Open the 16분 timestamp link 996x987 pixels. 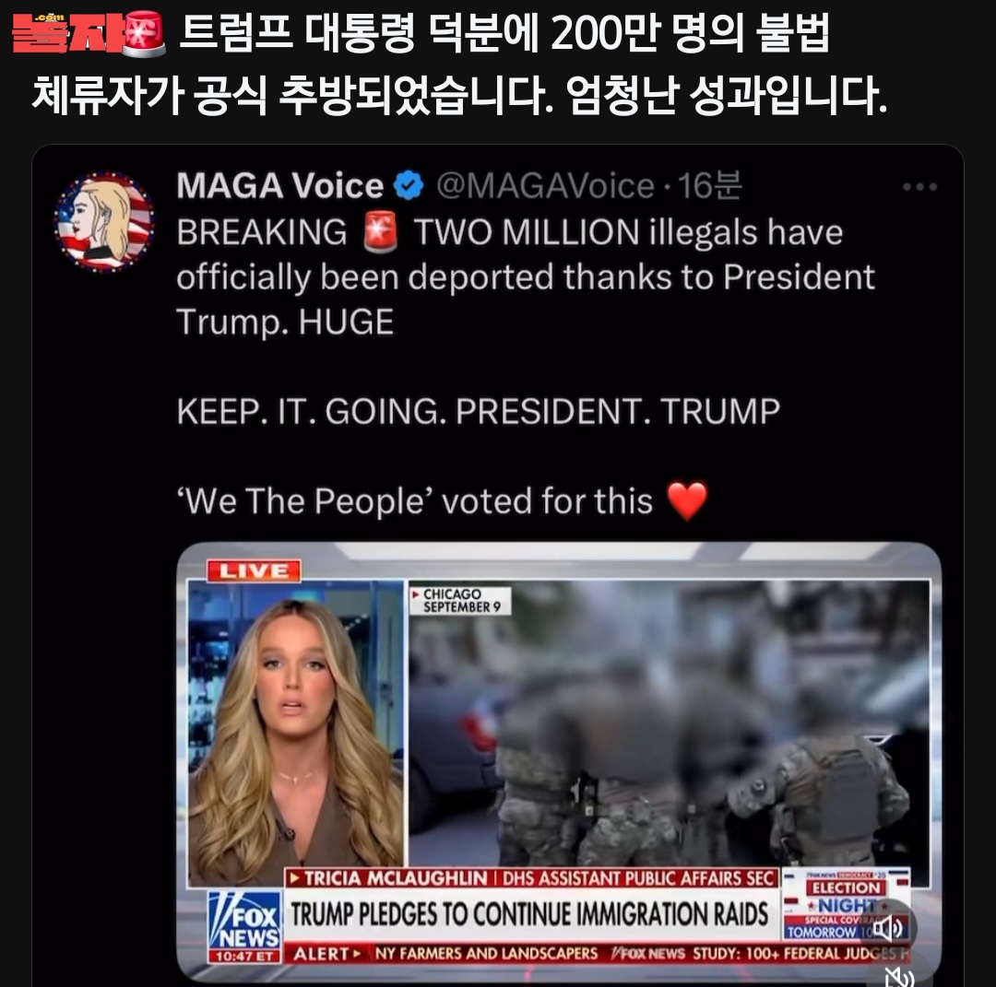click(x=709, y=186)
